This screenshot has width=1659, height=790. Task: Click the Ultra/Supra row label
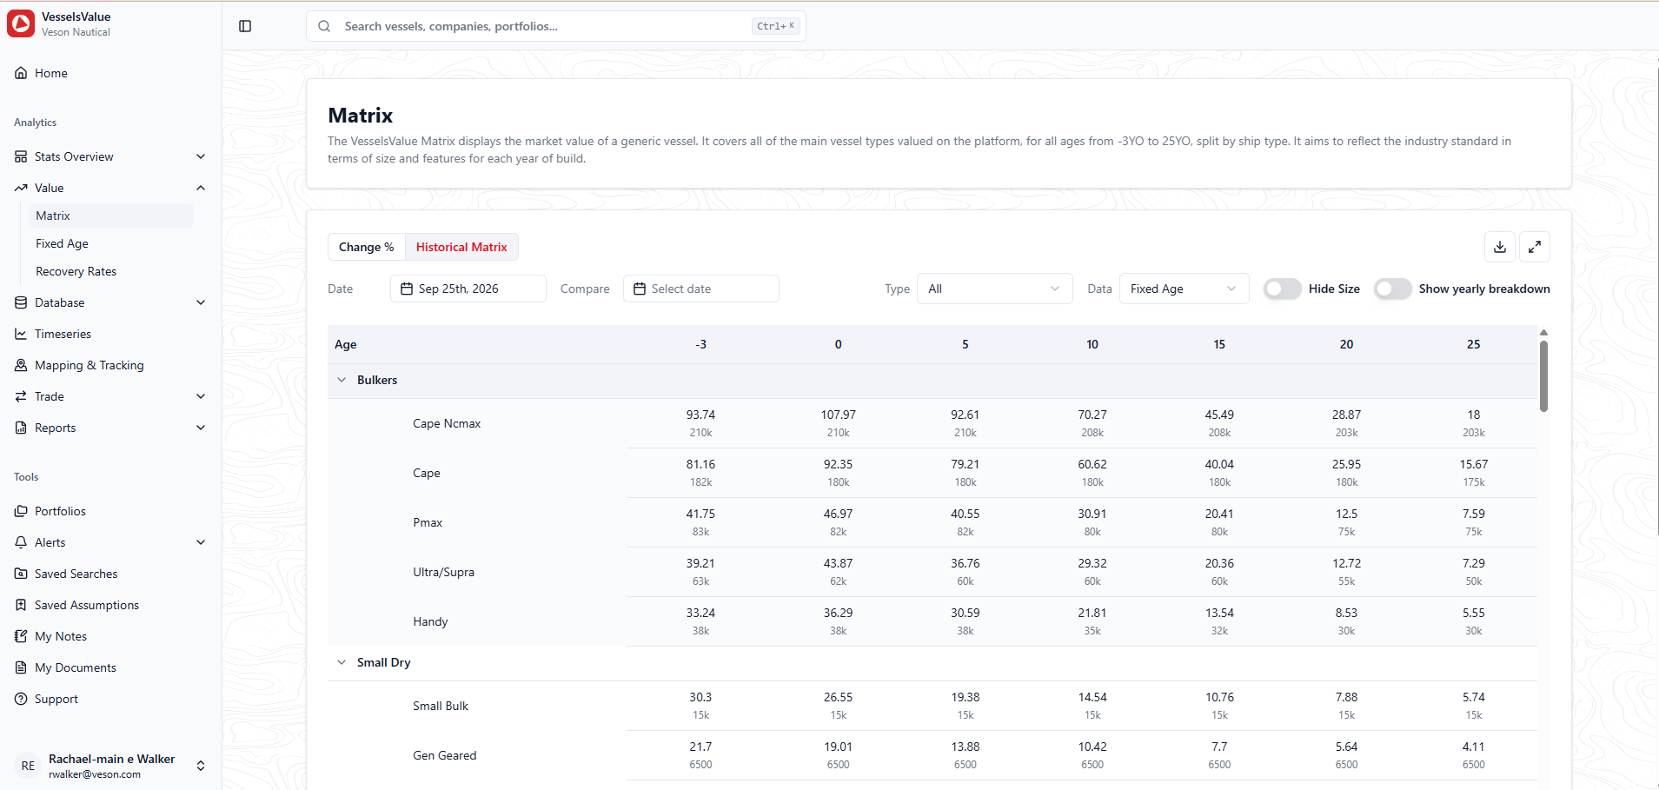(443, 572)
